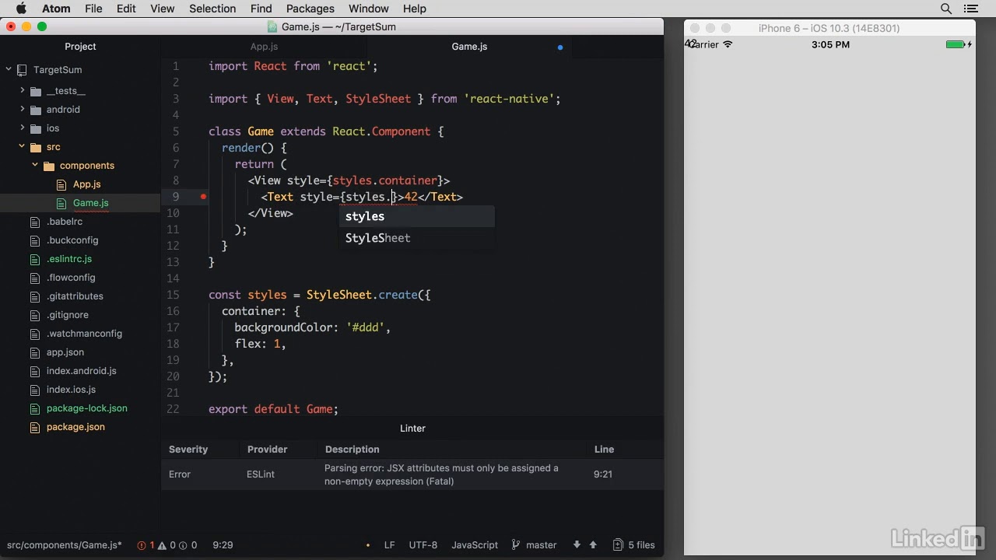Open the Help menu

click(x=414, y=9)
